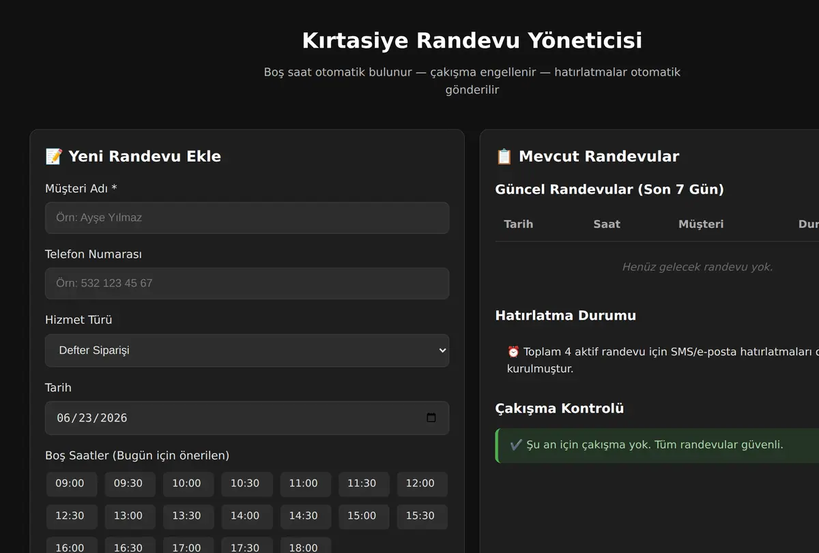This screenshot has width=819, height=553.
Task: Click the alarm clock emoji in reminder status
Action: pos(513,352)
